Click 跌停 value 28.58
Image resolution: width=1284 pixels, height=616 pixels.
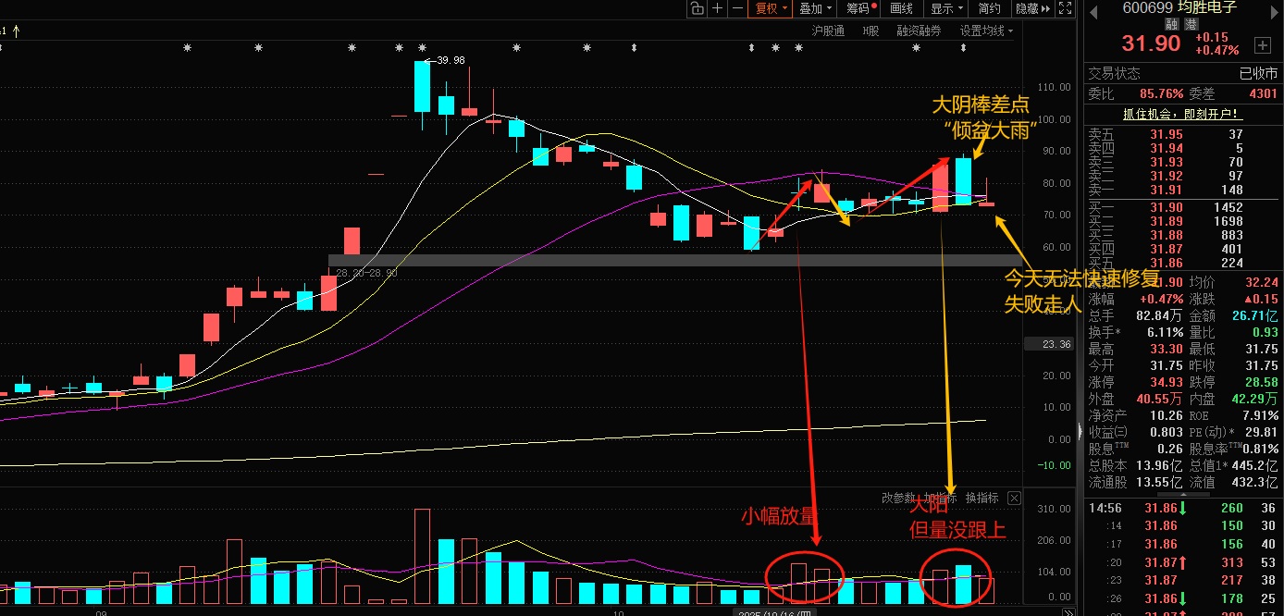(1260, 382)
